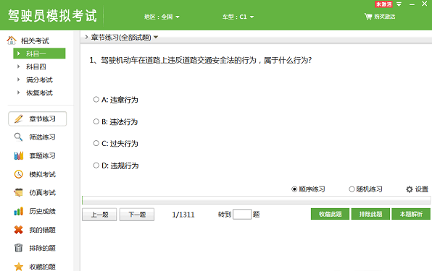
Task: Click the shopping cart icon in header
Action: click(x=368, y=17)
